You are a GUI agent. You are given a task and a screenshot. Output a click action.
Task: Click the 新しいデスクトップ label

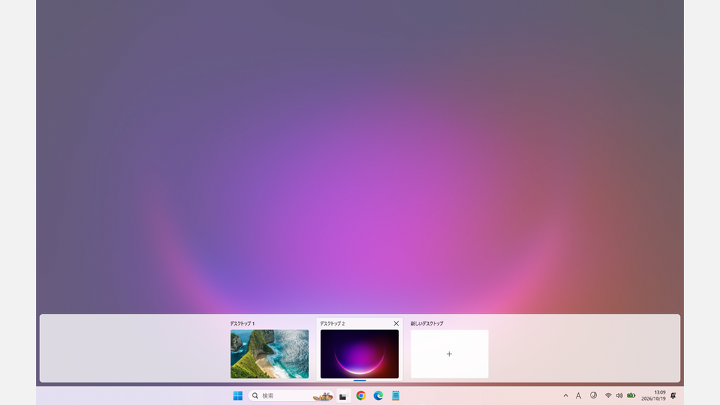click(427, 323)
